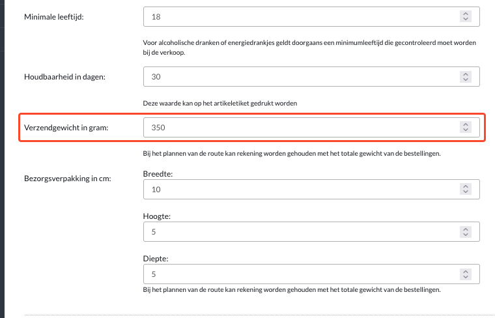Increase the Minimale leeftijd value with up arrow
The width and height of the screenshot is (495, 318).
[466, 14]
